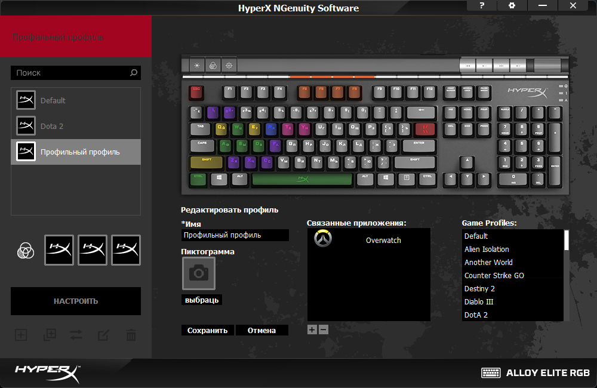This screenshot has height=388, width=597.
Task: Select DotA 2 game profile
Action: 512,315
